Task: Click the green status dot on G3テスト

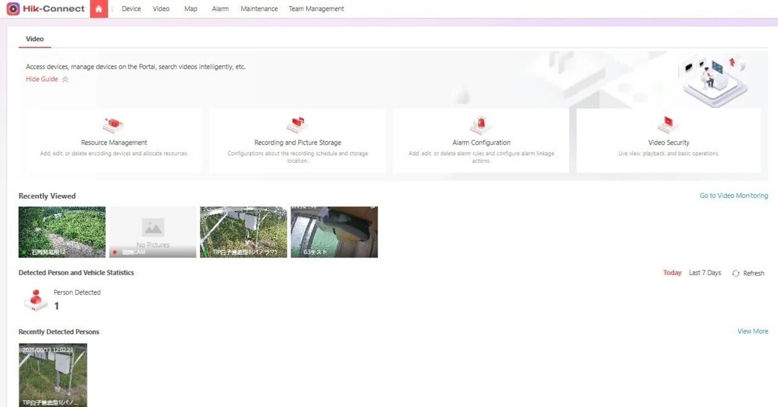Action: (x=296, y=251)
